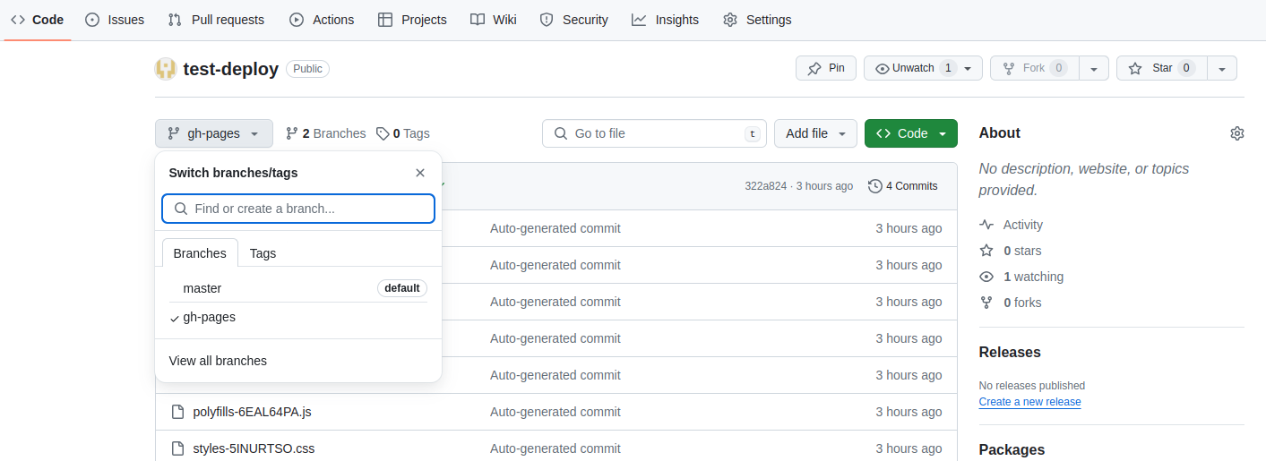Screen dimensions: 1266x461
Task: Open commit message on styles-5INURTSO.css row
Action: (555, 448)
